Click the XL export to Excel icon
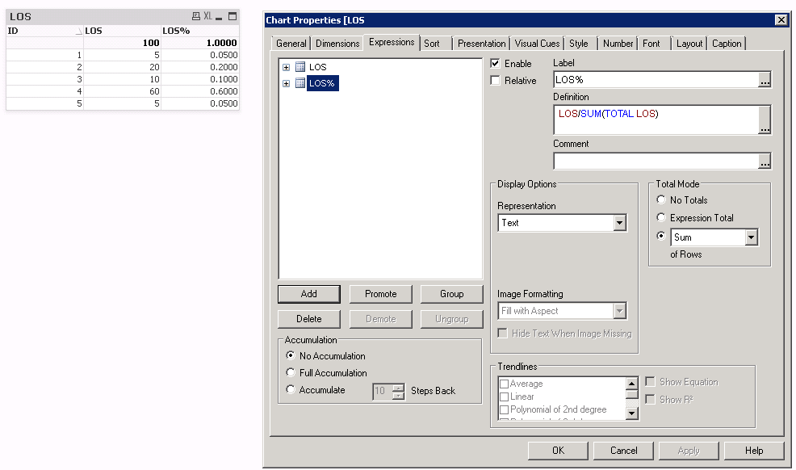 (207, 16)
